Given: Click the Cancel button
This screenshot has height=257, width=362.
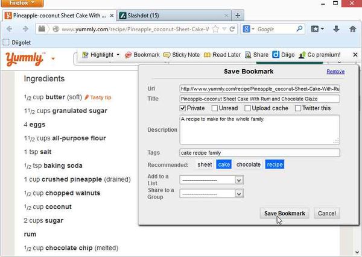Looking at the screenshot, I should [x=326, y=214].
